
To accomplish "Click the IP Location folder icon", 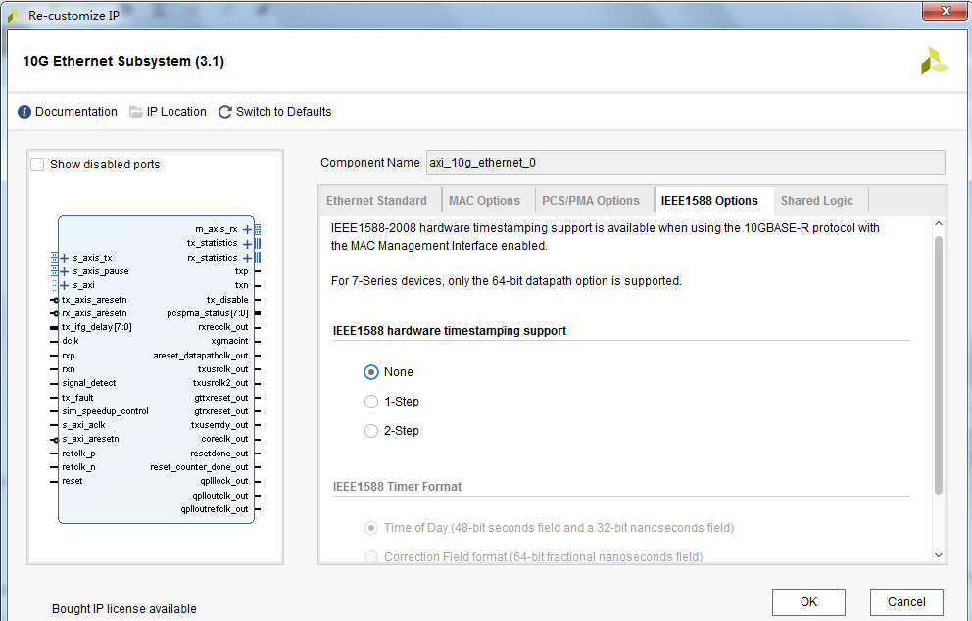I will 136,112.
